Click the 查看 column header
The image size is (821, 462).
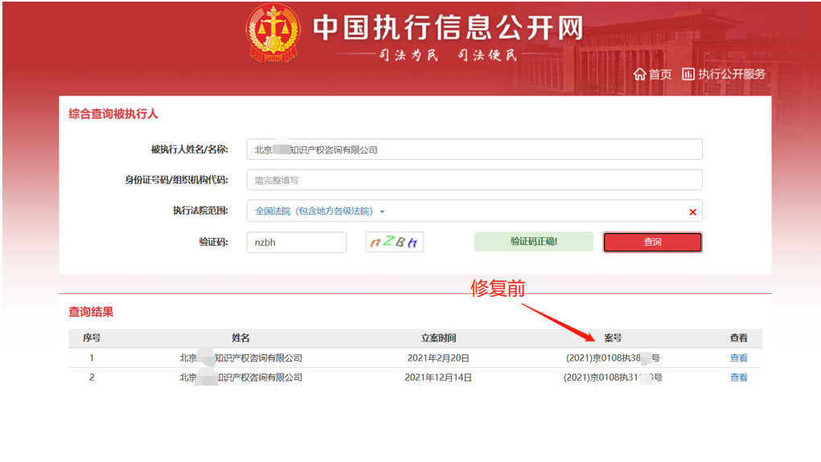tap(738, 338)
